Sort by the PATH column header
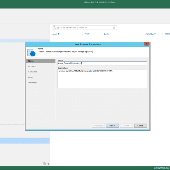The image size is (170, 170). click(x=106, y=34)
